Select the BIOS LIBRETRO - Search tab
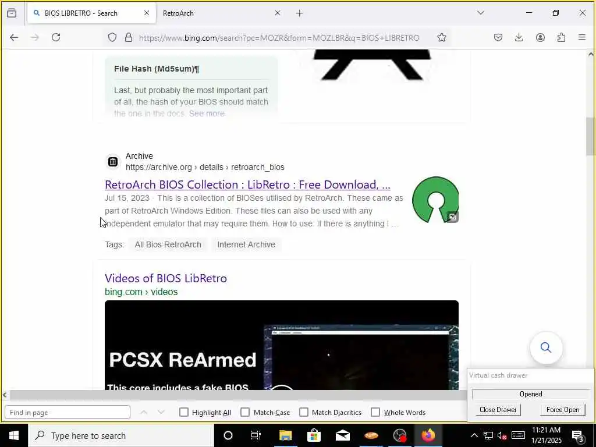Image resolution: width=596 pixels, height=447 pixels. point(91,13)
